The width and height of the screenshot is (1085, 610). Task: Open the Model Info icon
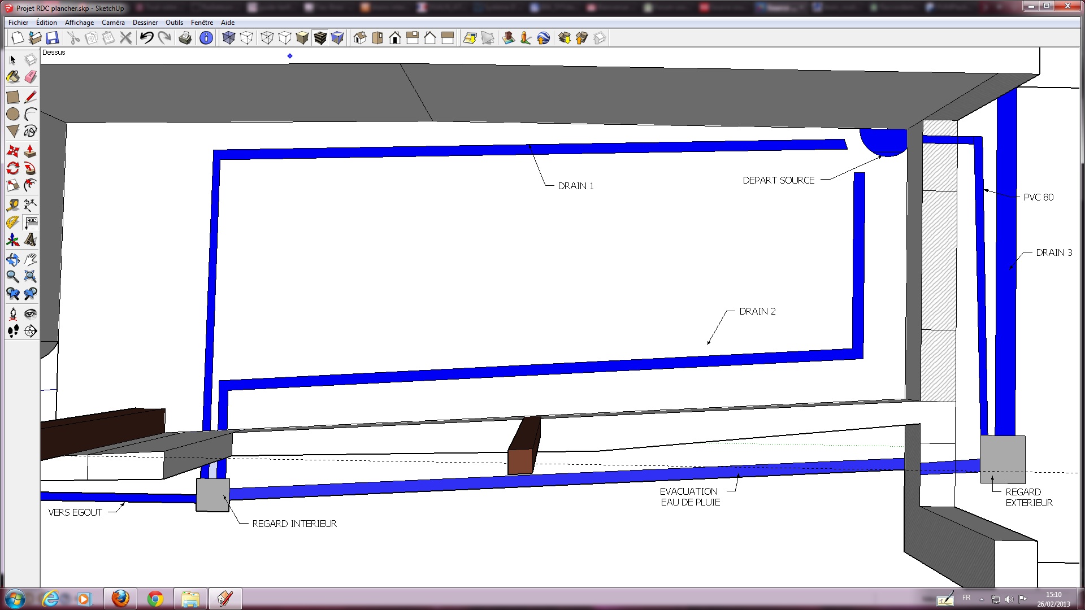coord(206,38)
